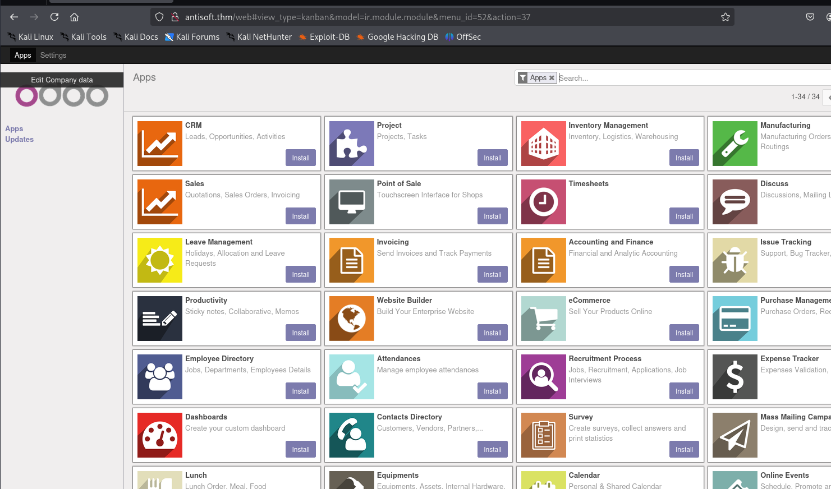Viewport: 831px width, 489px height.
Task: Select the Discuss speech-bubble icon
Action: pyautogui.click(x=735, y=202)
